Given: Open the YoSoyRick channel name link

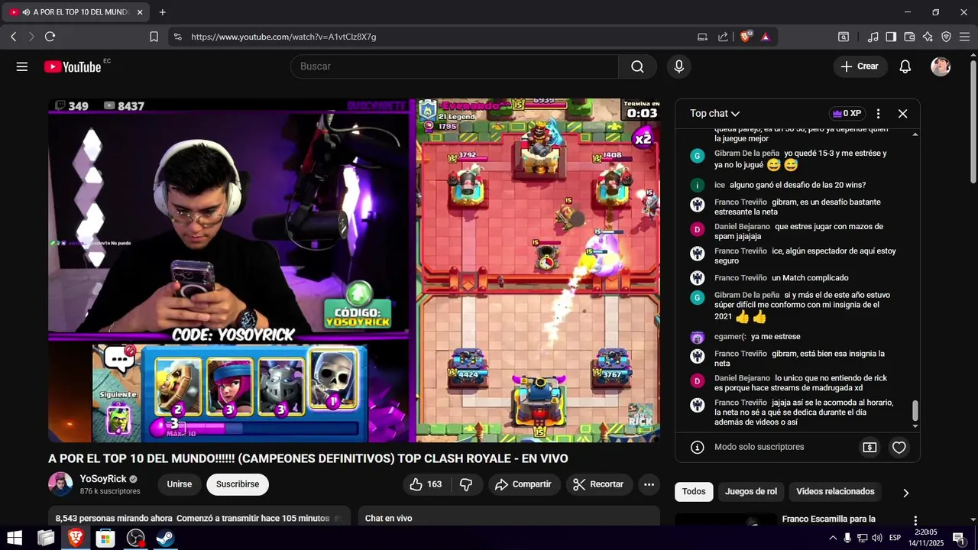Looking at the screenshot, I should coord(103,479).
